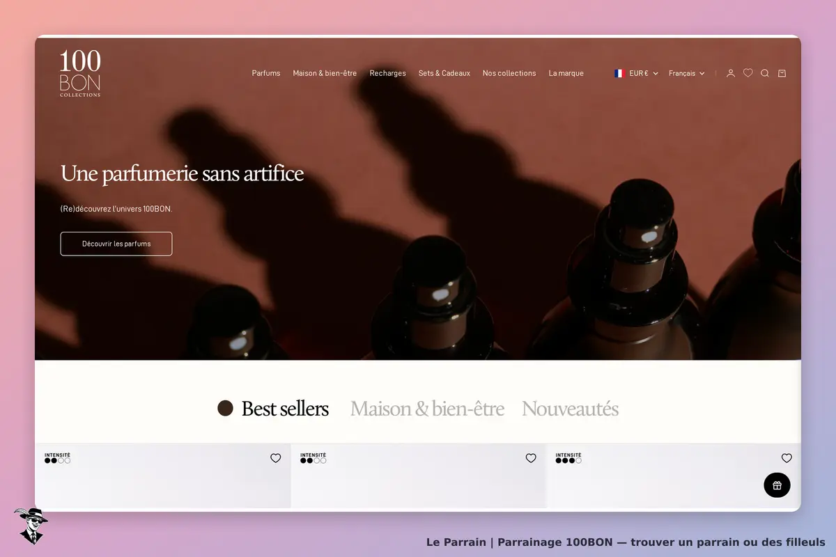The width and height of the screenshot is (836, 557).
Task: Open the user account icon
Action: (730, 73)
